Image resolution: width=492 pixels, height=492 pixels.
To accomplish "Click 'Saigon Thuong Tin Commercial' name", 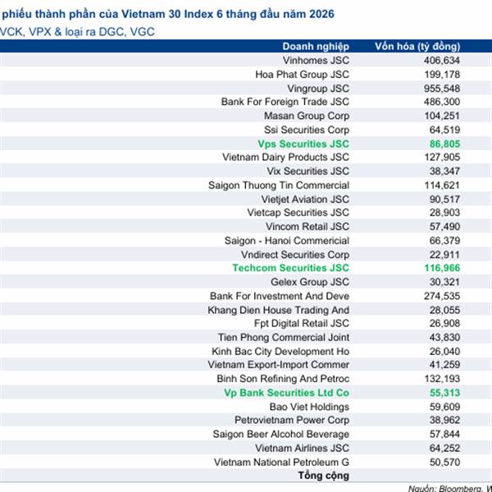I will [279, 185].
